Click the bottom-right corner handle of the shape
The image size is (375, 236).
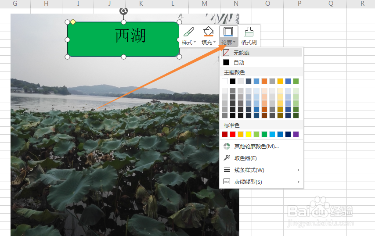tap(179, 57)
